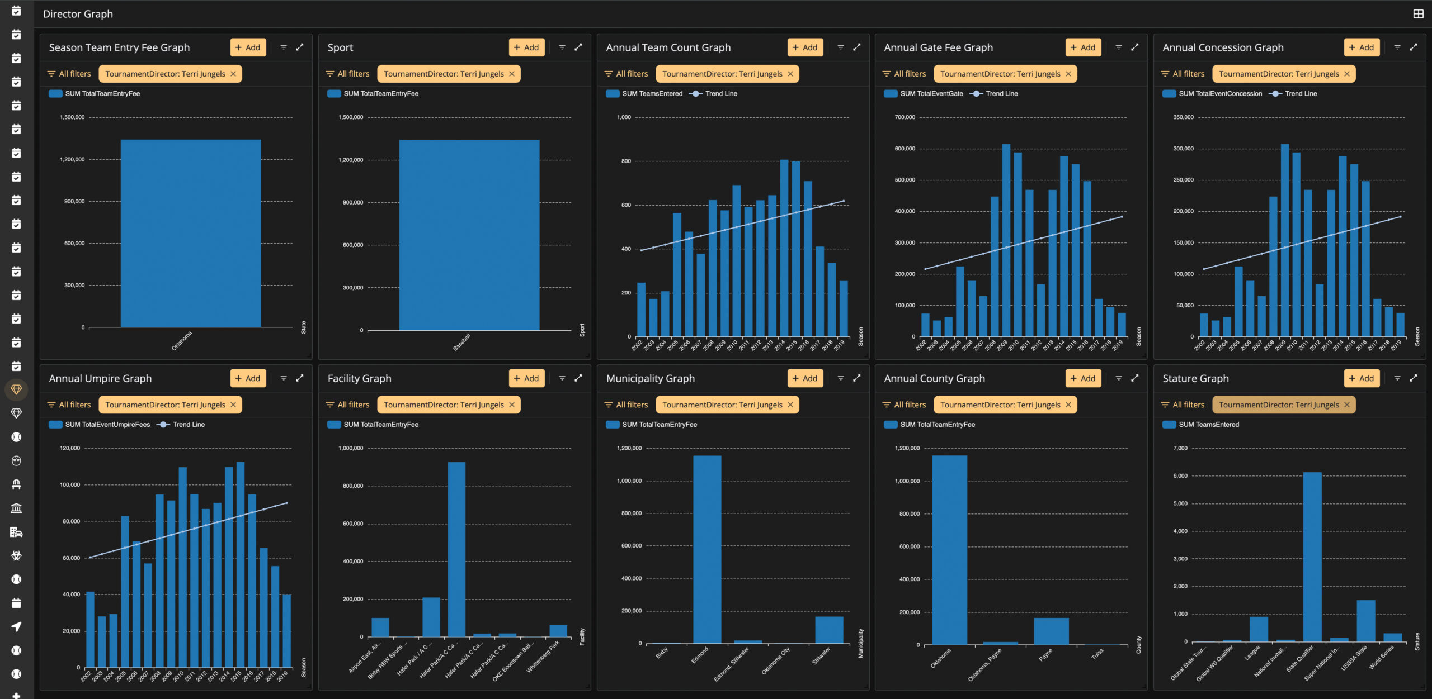This screenshot has height=699, width=1432.
Task: Maximize the Facility Graph panel
Action: pos(578,378)
